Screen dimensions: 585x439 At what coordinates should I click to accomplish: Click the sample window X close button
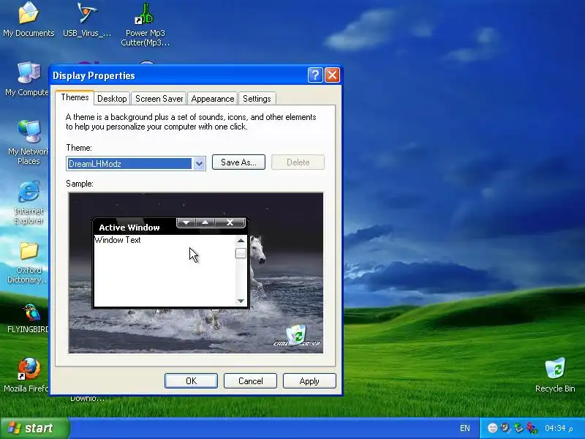230,222
